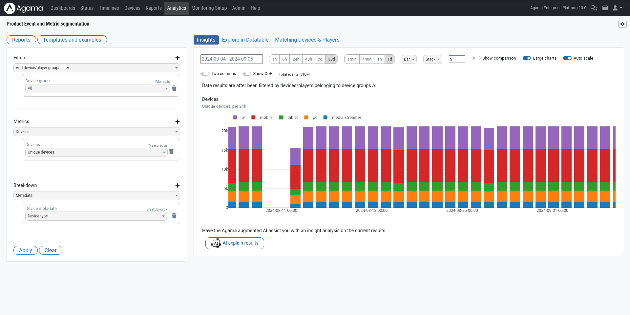
Task: Turn on the Two columns toggle
Action: [205, 74]
